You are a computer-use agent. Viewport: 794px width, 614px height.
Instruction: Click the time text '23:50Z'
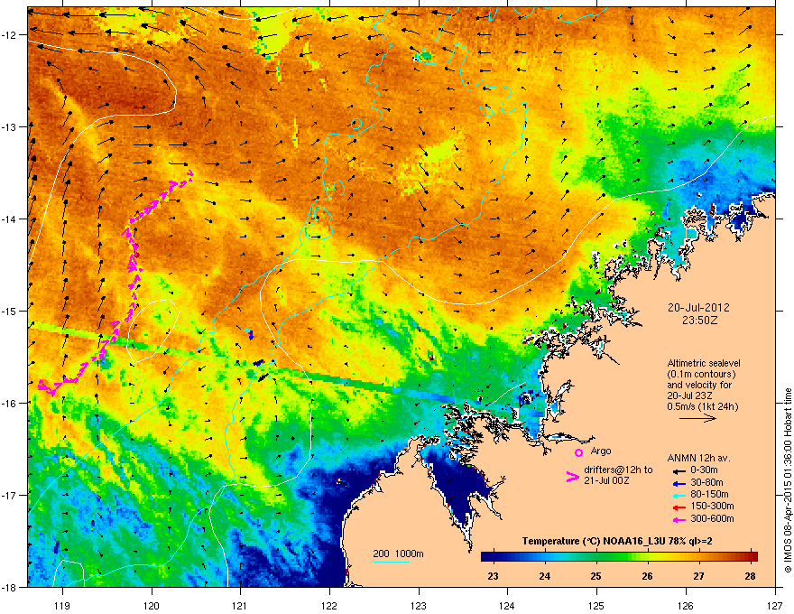click(x=698, y=321)
